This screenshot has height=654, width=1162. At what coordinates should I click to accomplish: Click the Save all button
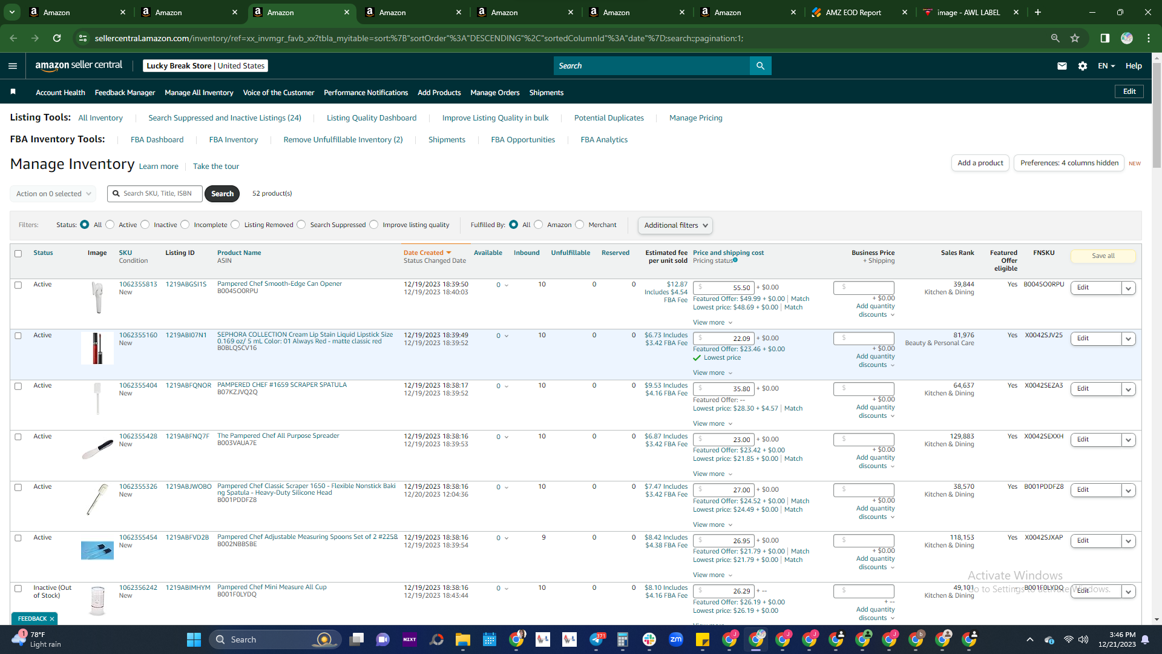tap(1103, 256)
